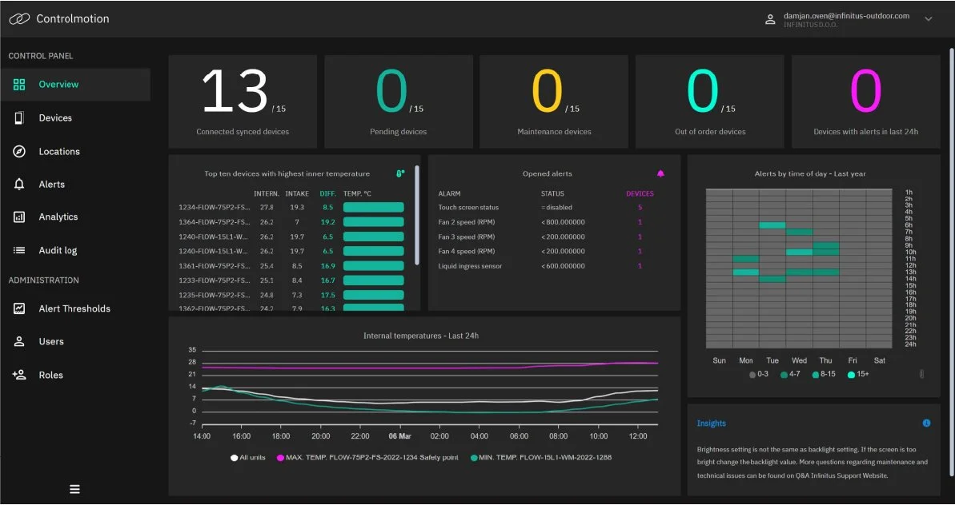Click the temperature list scrollbar
The image size is (955, 505).
click(x=416, y=214)
